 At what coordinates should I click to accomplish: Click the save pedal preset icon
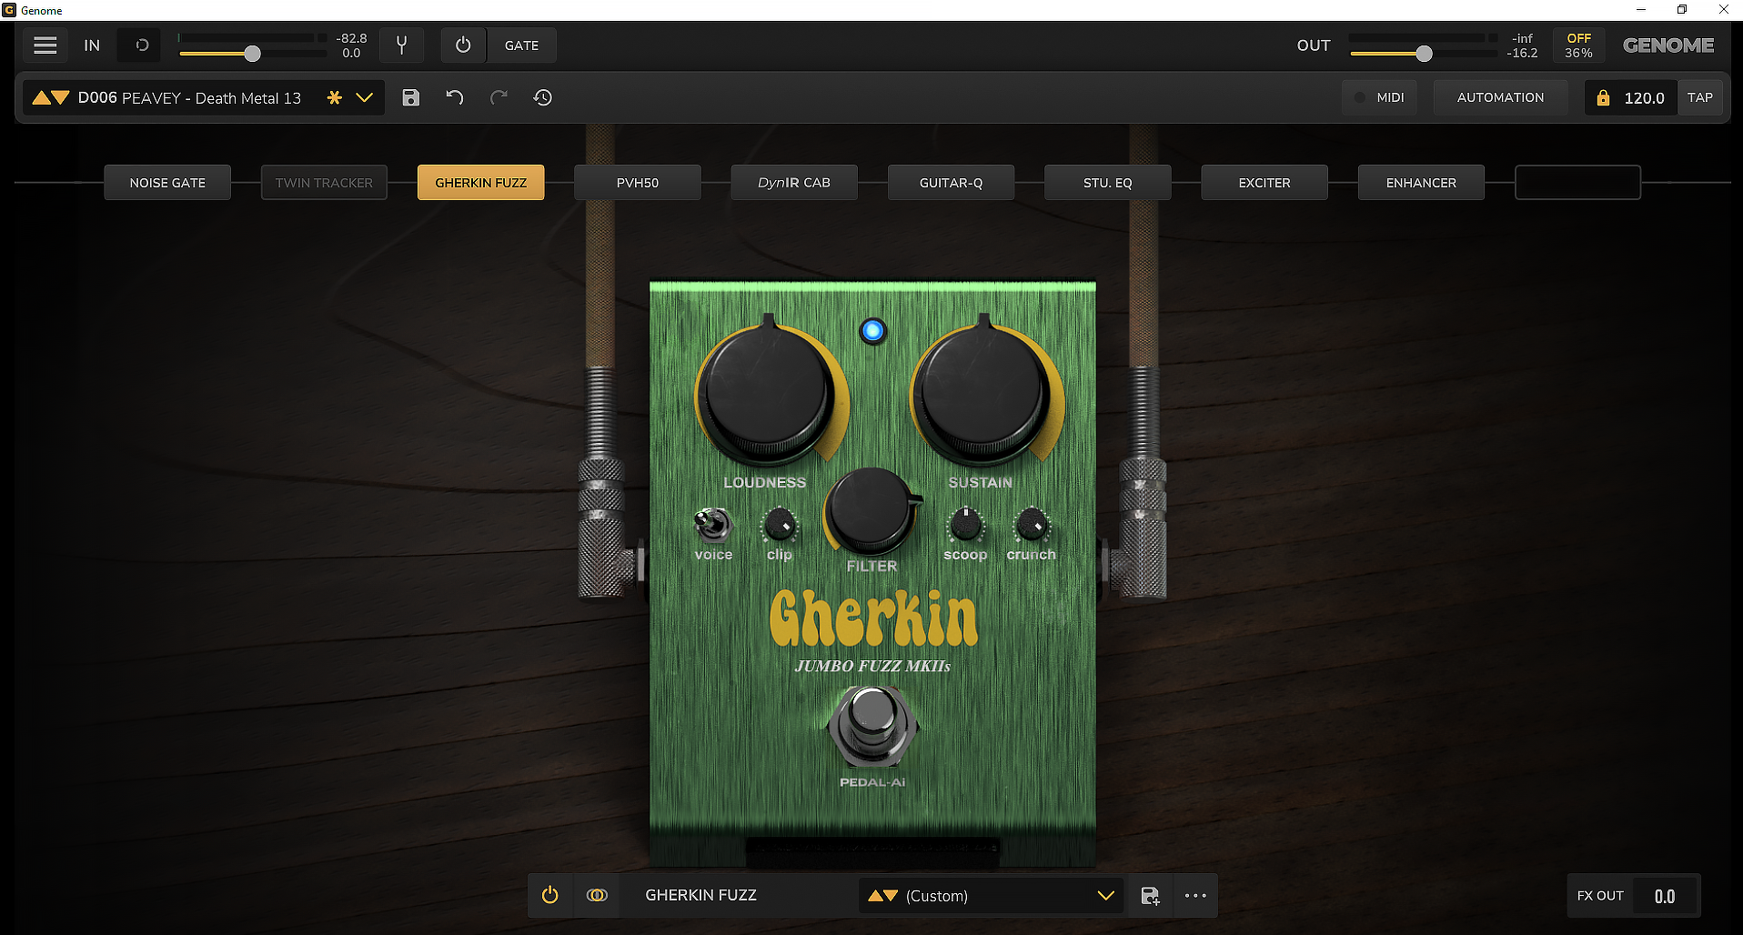point(1150,896)
